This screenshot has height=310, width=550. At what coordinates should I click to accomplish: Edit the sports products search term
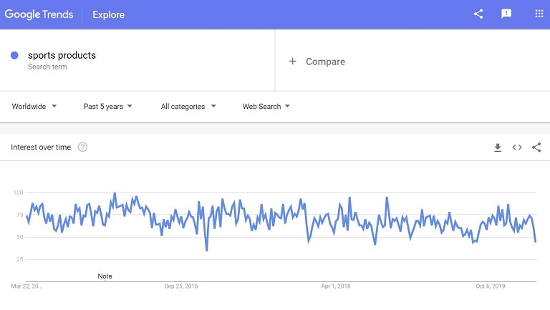tap(62, 55)
